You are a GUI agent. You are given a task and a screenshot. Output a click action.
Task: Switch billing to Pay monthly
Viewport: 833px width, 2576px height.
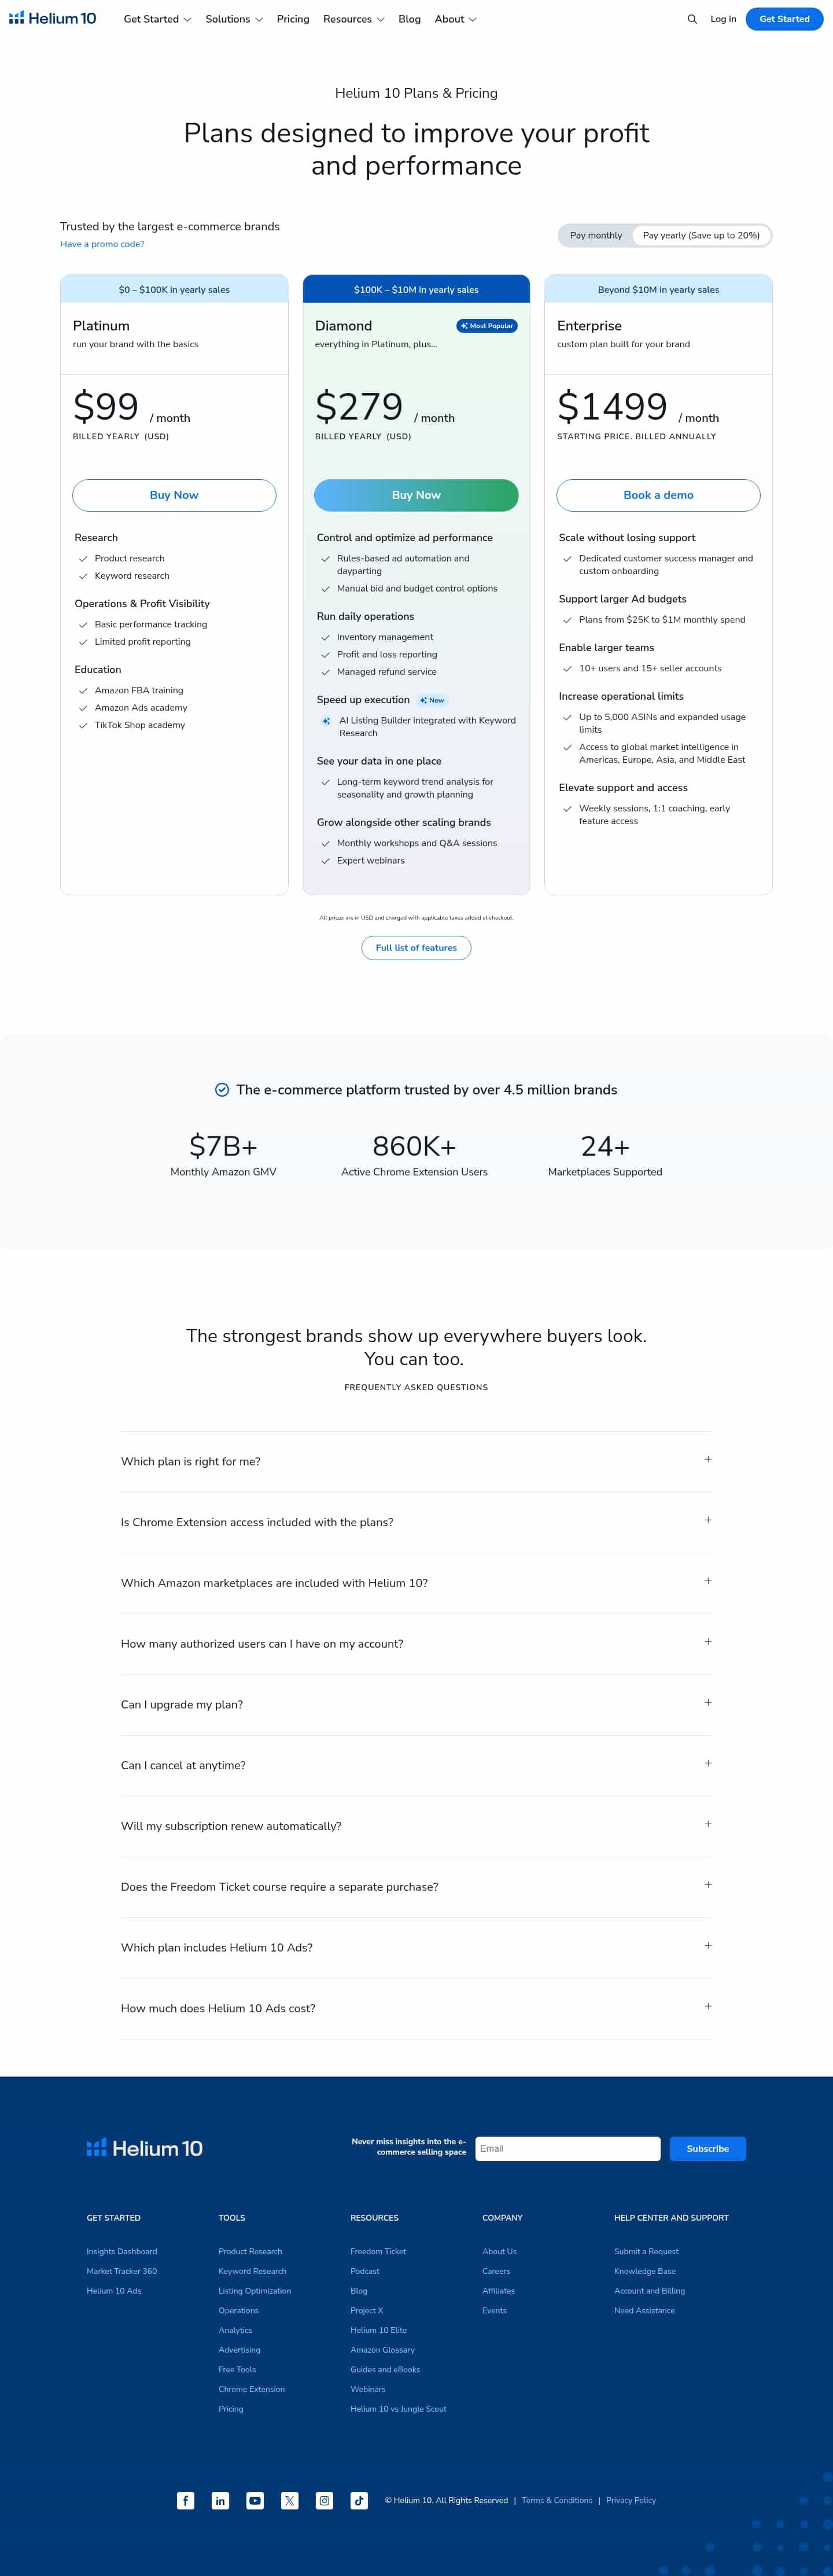click(x=596, y=236)
